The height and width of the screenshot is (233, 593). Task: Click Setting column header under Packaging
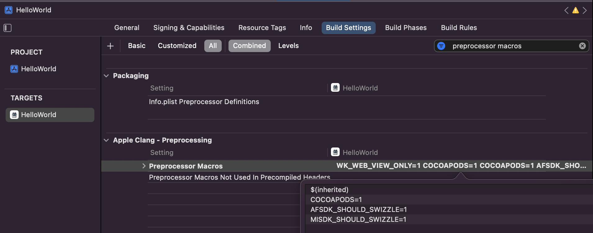(x=162, y=88)
